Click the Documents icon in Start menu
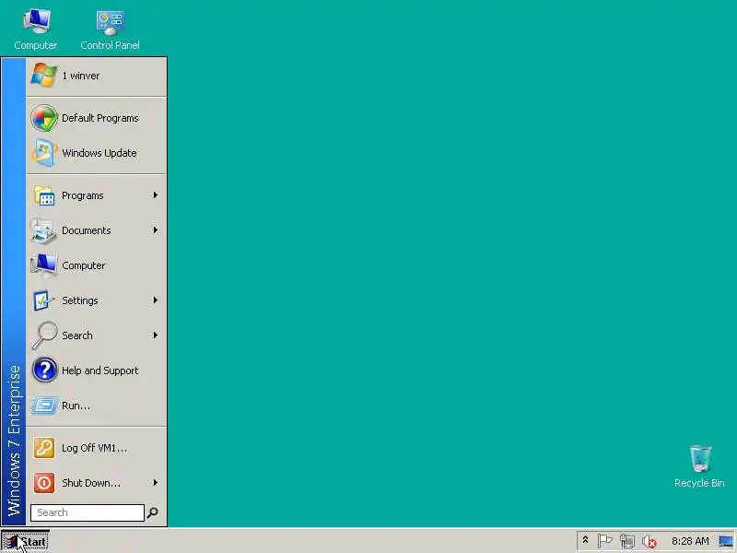The height and width of the screenshot is (553, 737). 43,230
